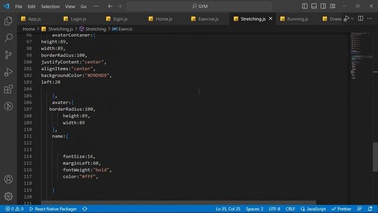Open notifications bell icon
This screenshot has width=378, height=213.
click(370, 209)
